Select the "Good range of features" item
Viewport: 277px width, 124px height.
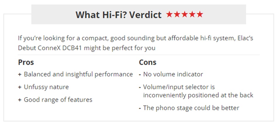coord(58,100)
